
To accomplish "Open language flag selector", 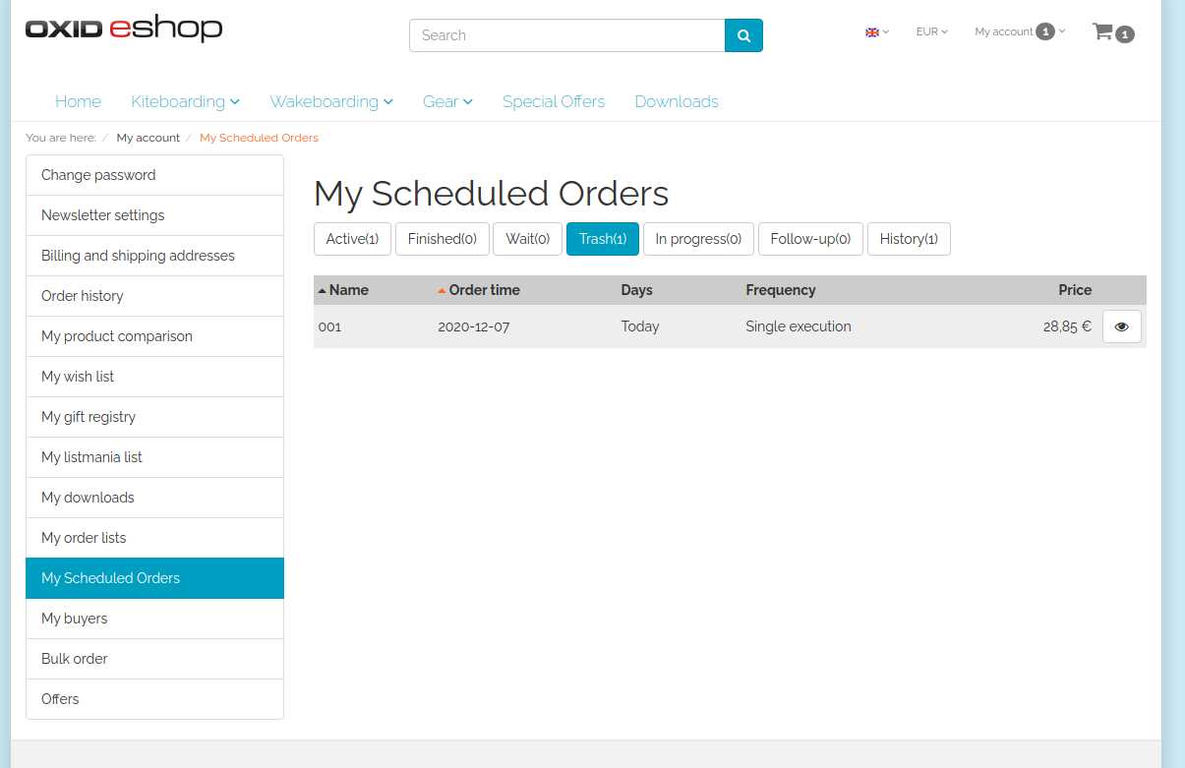I will click(x=876, y=32).
